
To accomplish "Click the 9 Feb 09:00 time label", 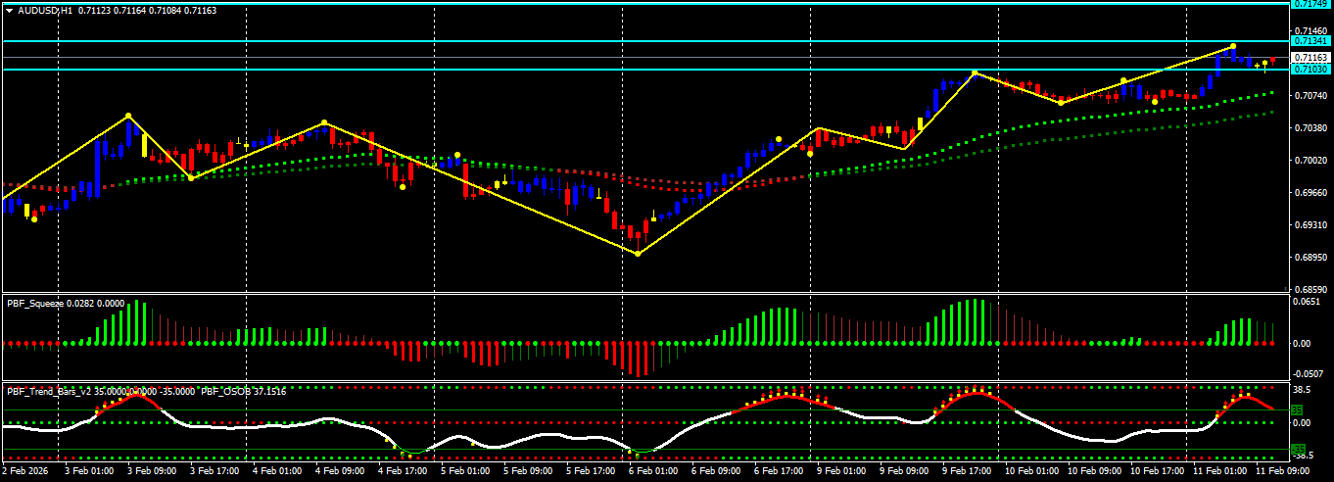I will tap(905, 471).
